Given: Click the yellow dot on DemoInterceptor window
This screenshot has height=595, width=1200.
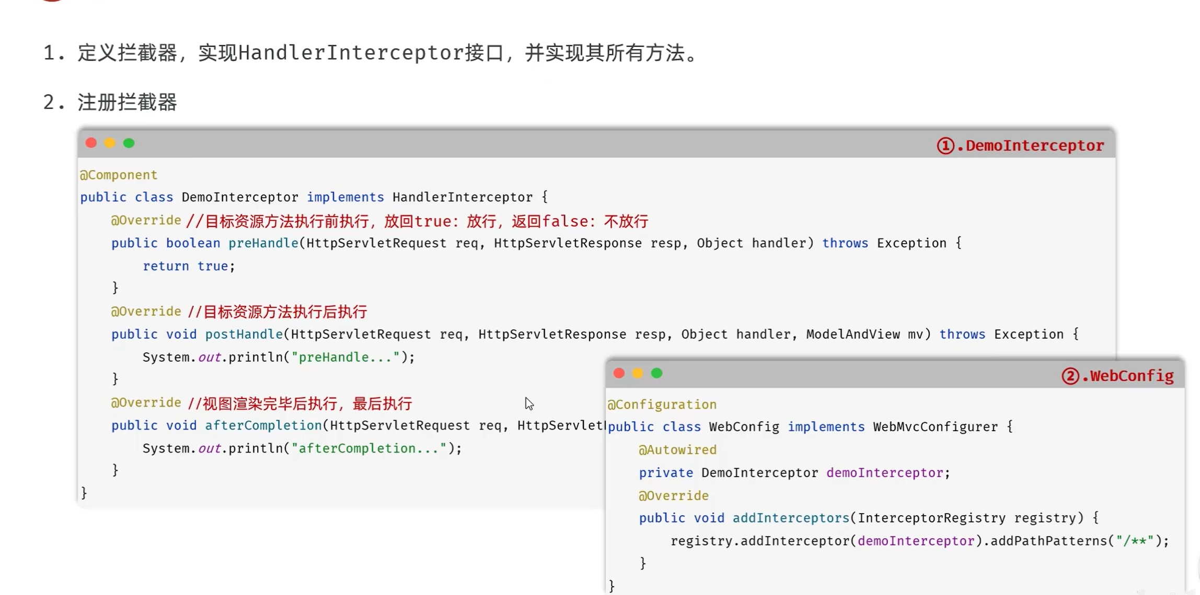Looking at the screenshot, I should pyautogui.click(x=110, y=143).
